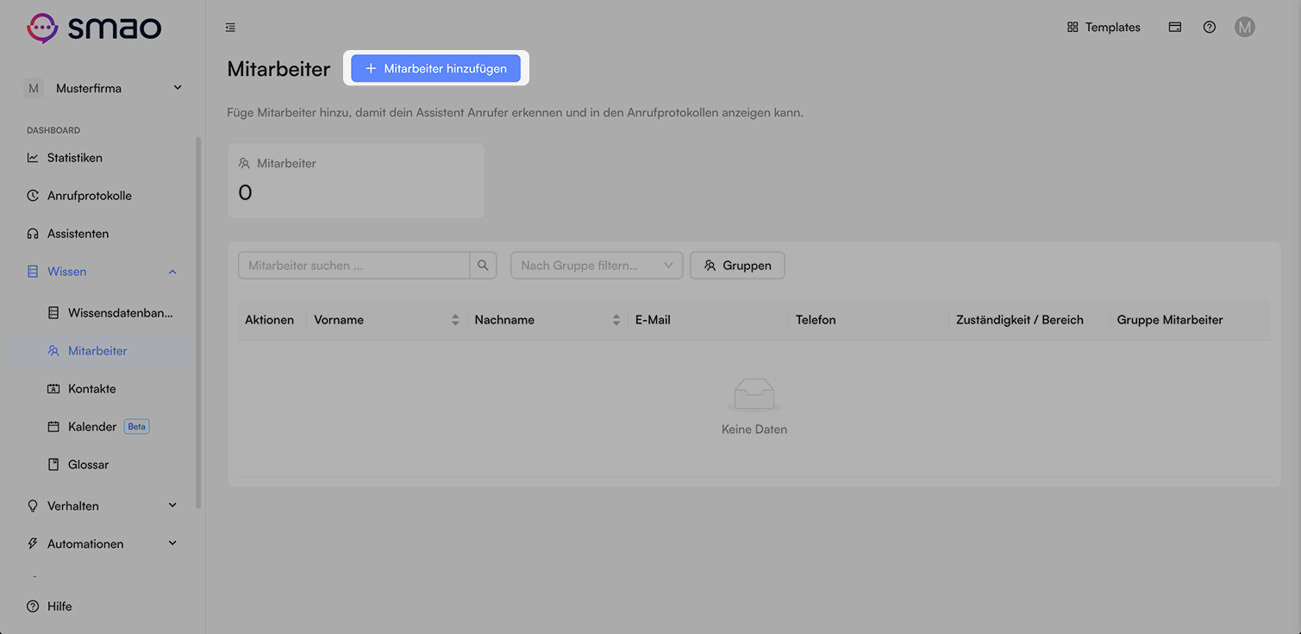The image size is (1301, 634).
Task: Sort by Vorname column
Action: (387, 320)
